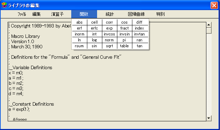Pick inorm from the function grid
Image resolution: width=220 pixels, height=130 pixels.
(x=79, y=34)
